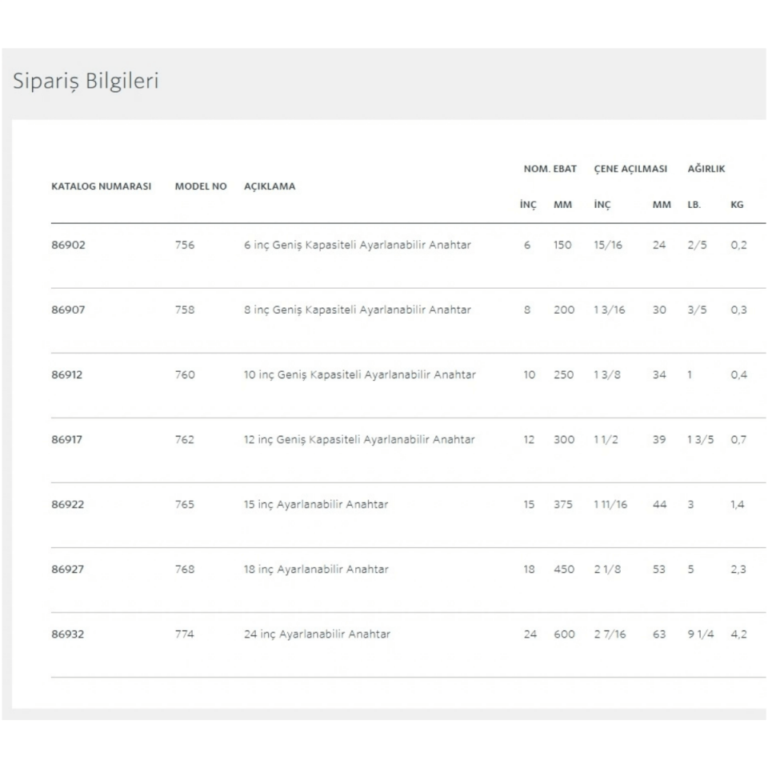Select '15 inç Ayarlanabilir Anahtar' description

click(x=316, y=504)
